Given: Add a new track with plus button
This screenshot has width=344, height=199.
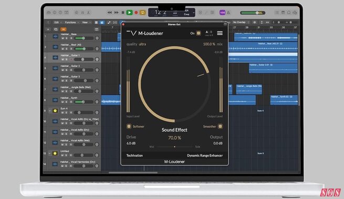Looking at the screenshot, I should (48, 29).
